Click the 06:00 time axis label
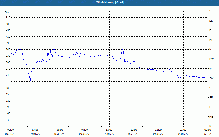Viewport: 219px width, 137px height. 60,130
